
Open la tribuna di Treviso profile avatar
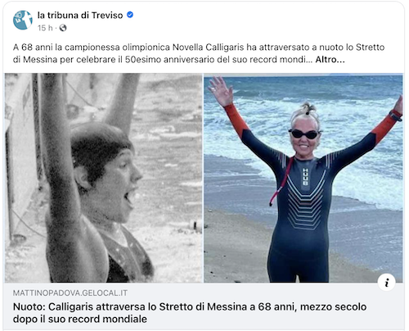pos(23,20)
